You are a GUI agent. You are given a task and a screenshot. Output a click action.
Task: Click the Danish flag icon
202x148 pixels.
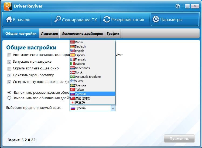point(73,42)
